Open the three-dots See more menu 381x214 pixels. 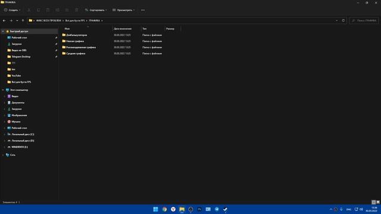(x=143, y=10)
